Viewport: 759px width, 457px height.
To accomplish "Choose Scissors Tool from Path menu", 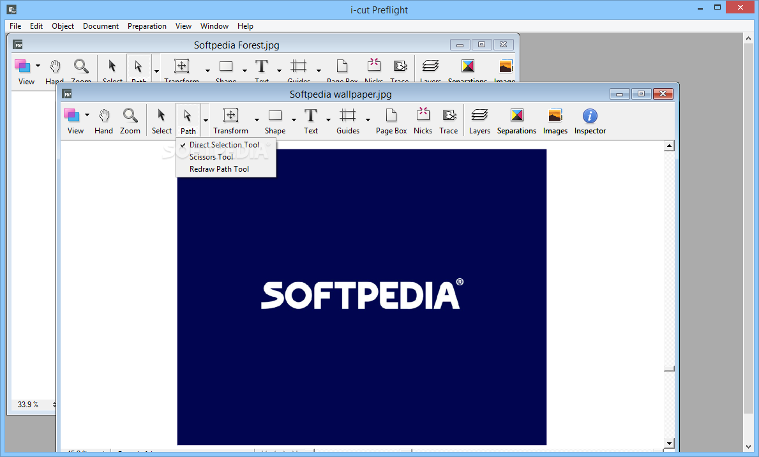I will (x=225, y=157).
